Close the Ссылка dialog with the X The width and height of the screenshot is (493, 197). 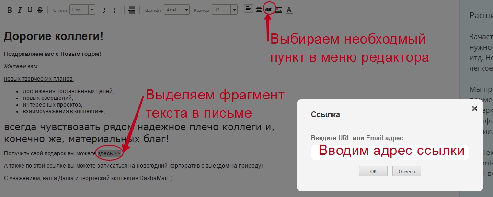tap(474, 109)
